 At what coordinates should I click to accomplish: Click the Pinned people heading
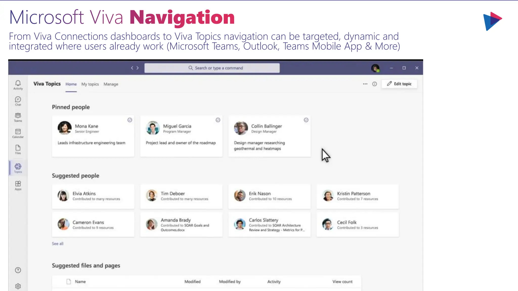point(71,107)
